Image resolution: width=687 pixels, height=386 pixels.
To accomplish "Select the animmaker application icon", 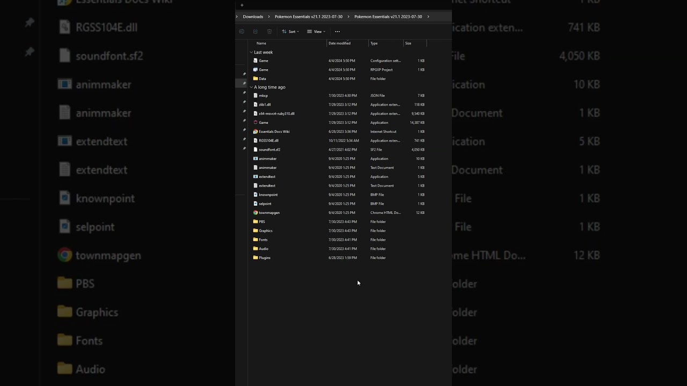I will (x=255, y=159).
